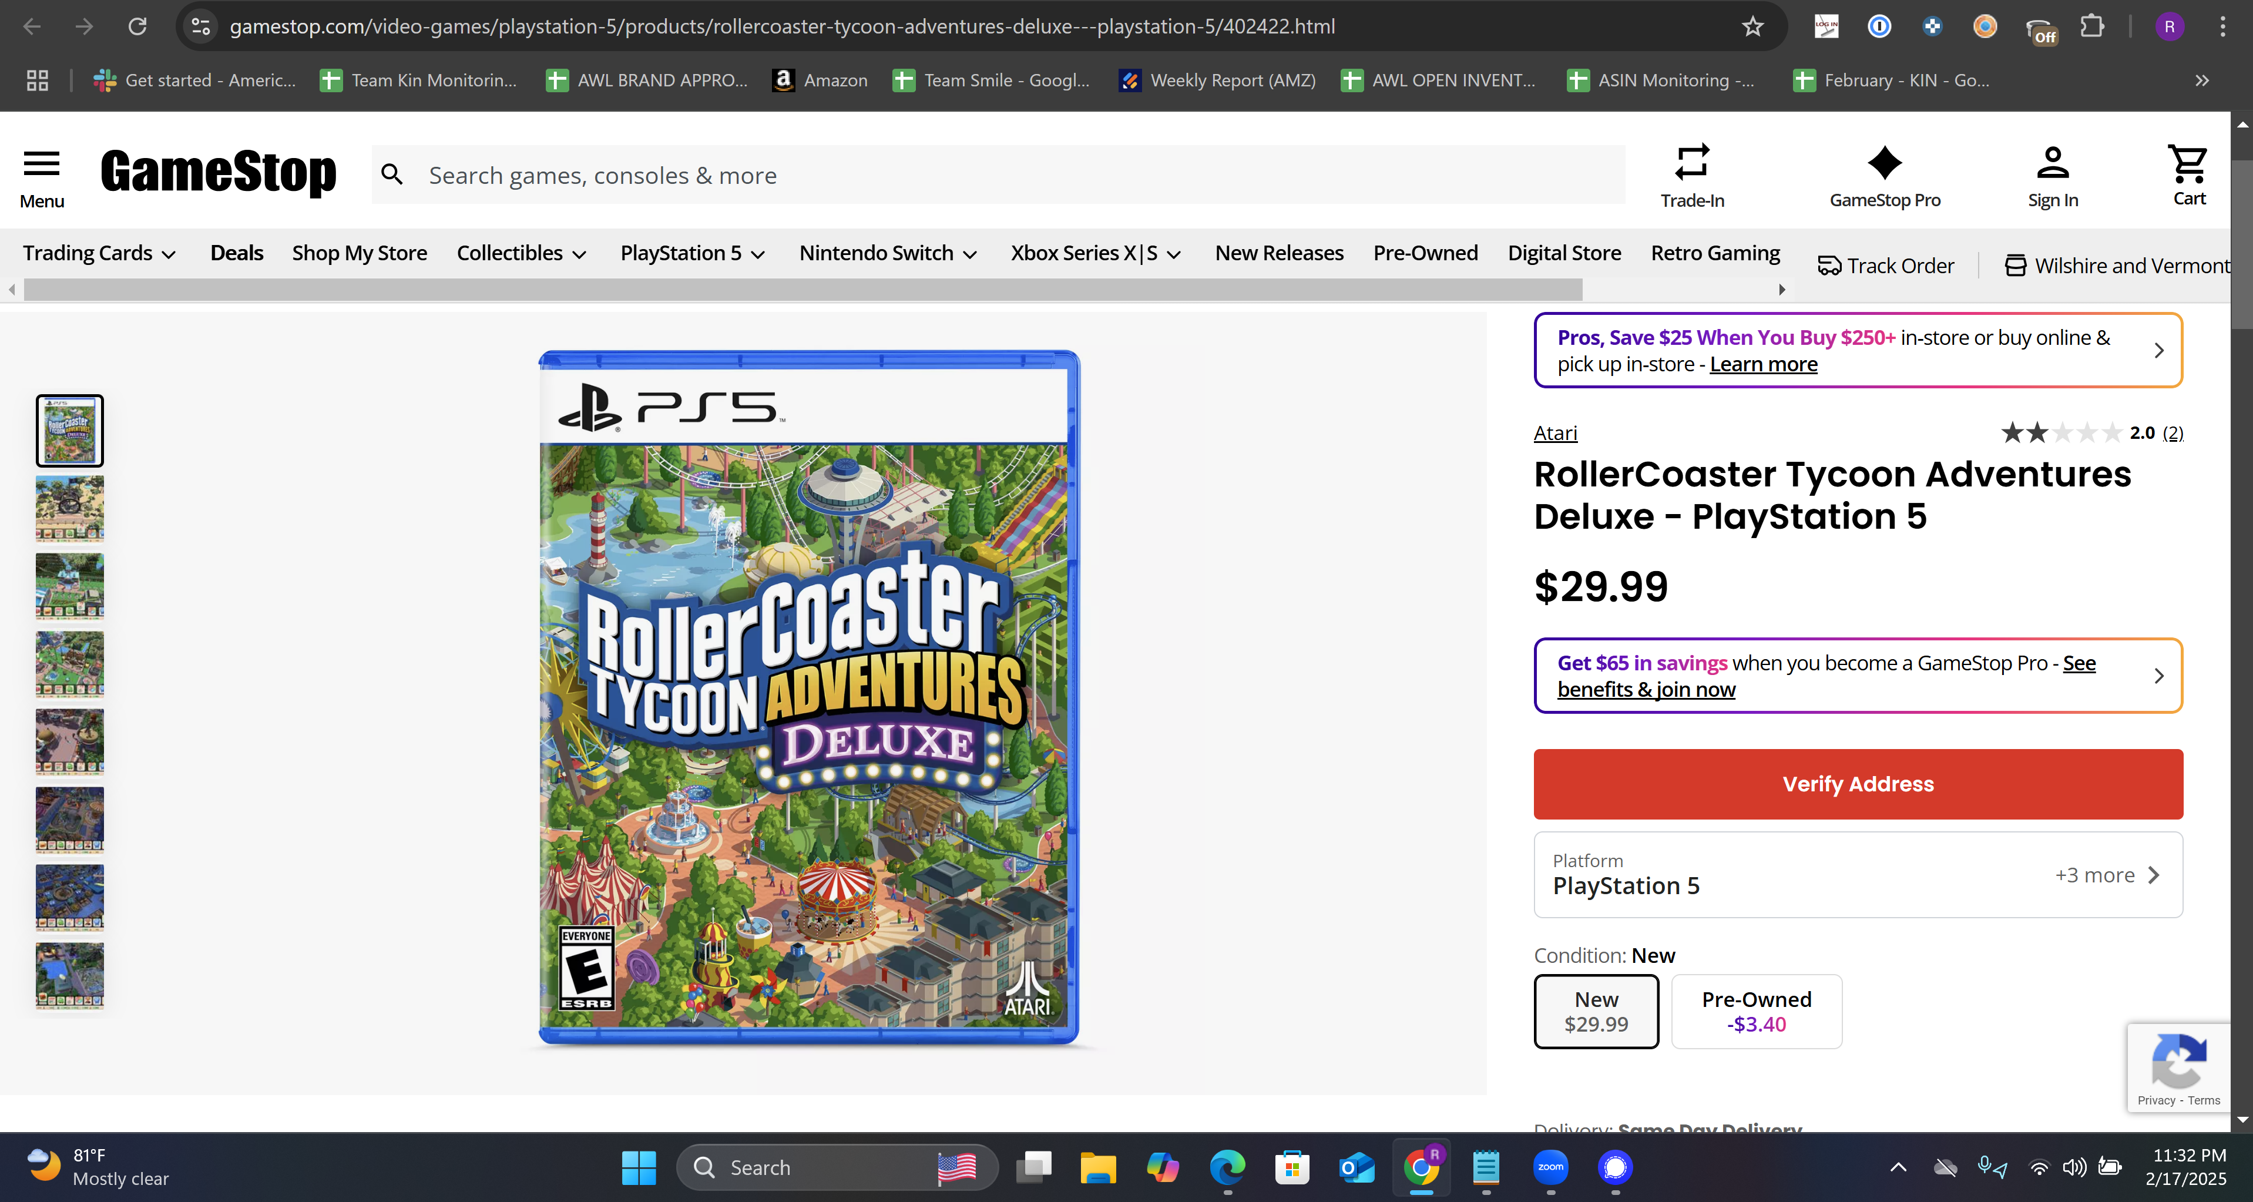Select the New condition option
This screenshot has height=1202, width=2253.
[1596, 1011]
